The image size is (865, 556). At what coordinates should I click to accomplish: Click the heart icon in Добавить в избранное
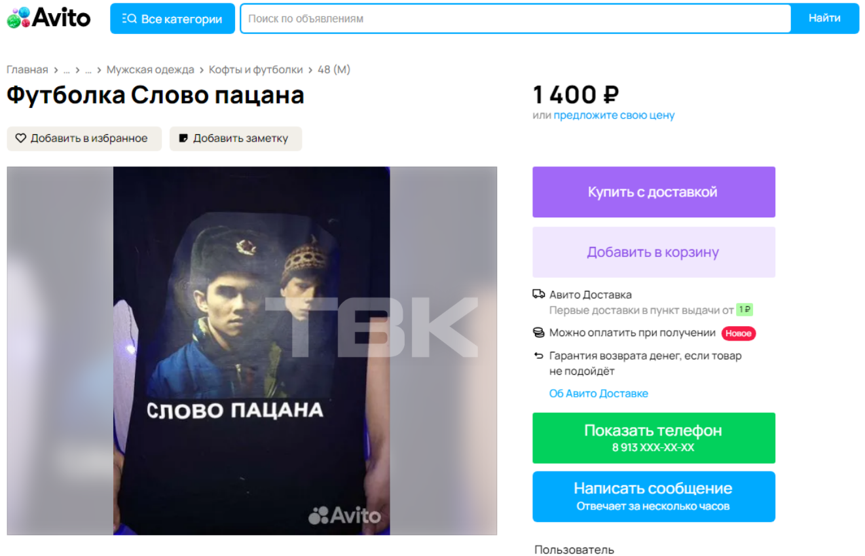tap(20, 138)
